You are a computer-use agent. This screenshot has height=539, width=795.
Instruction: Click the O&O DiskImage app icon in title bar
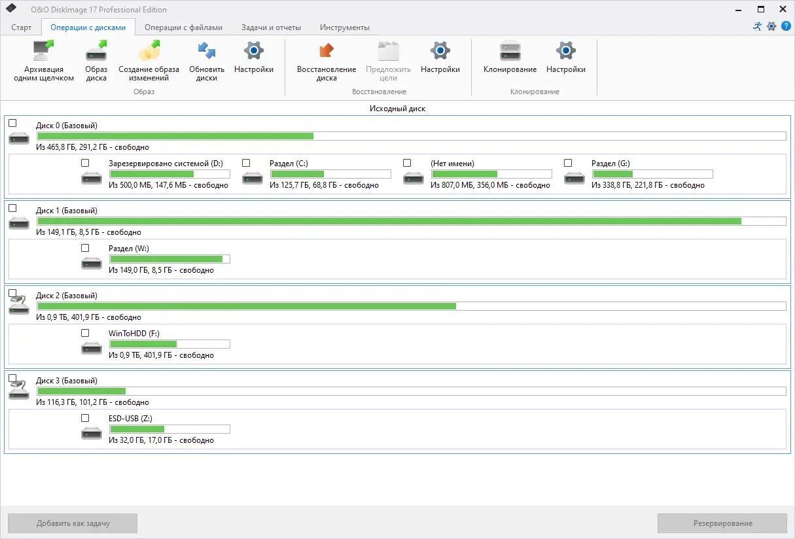point(10,9)
